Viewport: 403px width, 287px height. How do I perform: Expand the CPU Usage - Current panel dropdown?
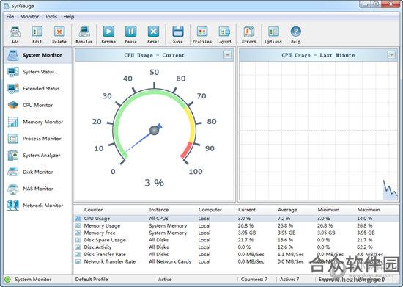(227, 55)
